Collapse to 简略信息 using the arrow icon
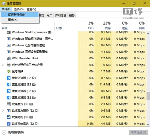The width and height of the screenshot is (150, 138). pos(4,132)
